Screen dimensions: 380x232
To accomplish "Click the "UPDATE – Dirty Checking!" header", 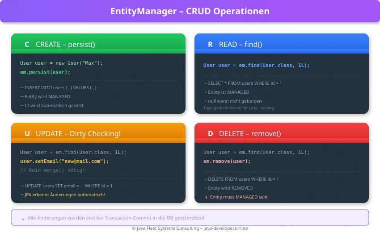I will coord(98,133).
